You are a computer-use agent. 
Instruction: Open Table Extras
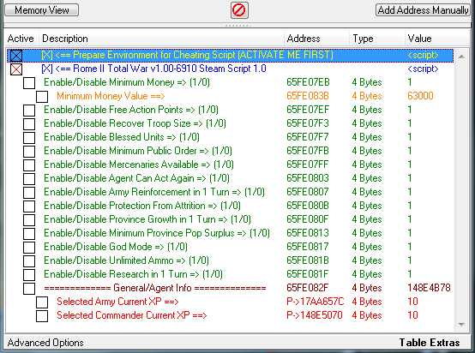[430, 343]
